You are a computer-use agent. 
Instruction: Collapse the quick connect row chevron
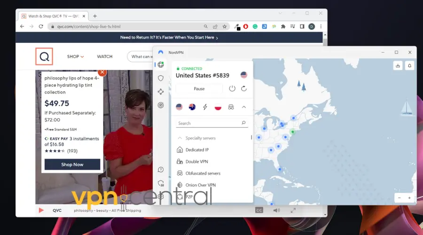click(x=244, y=107)
